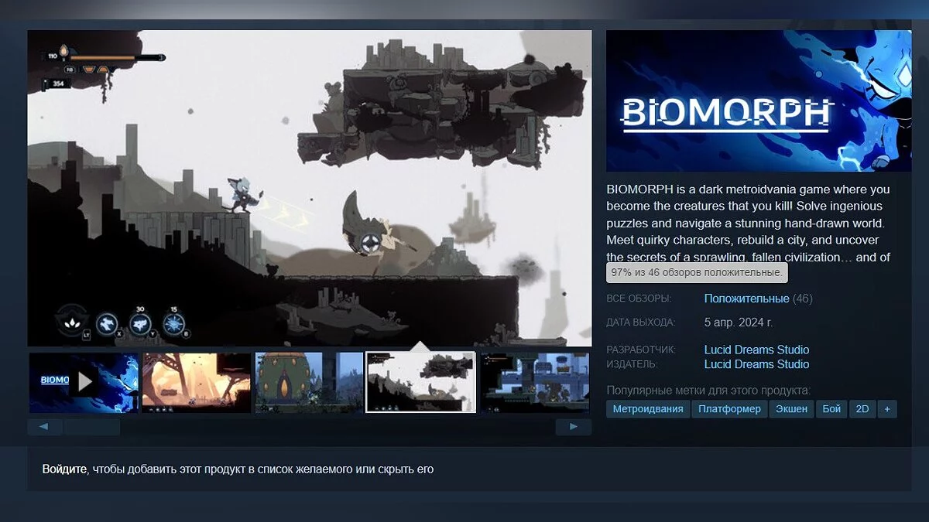
Task: Click the Популярные метки для этого продукта heading
Action: (x=708, y=390)
